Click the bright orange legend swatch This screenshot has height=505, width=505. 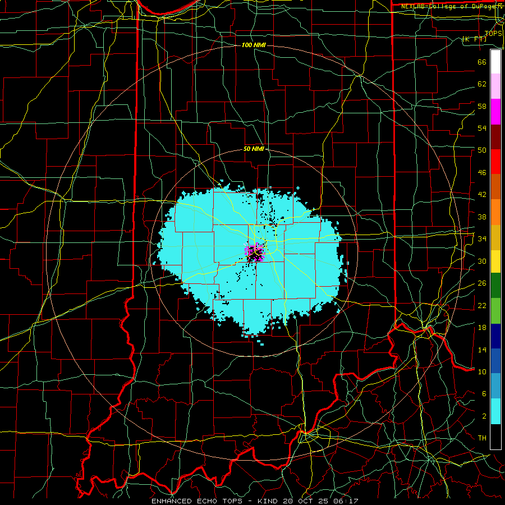coord(495,212)
